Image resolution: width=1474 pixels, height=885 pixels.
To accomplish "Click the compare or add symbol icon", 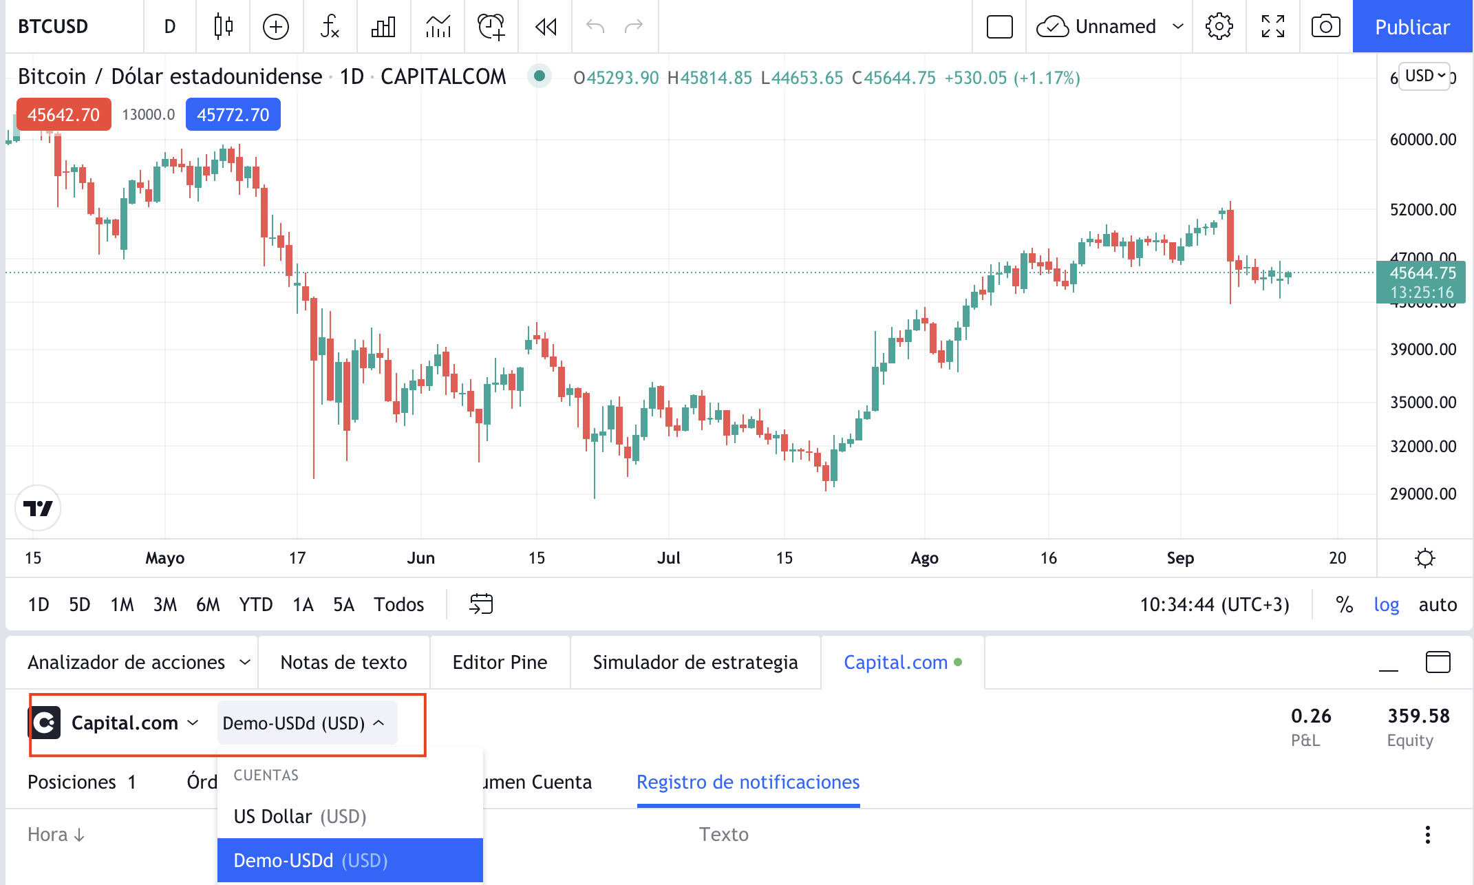I will click(x=276, y=27).
